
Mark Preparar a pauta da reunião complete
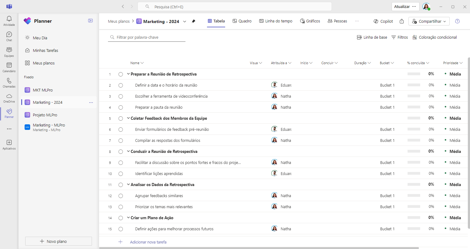(121, 107)
